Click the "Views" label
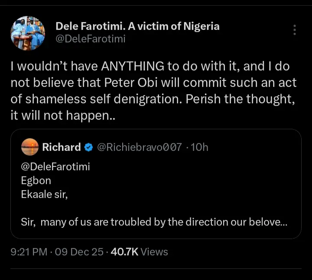 point(154,251)
